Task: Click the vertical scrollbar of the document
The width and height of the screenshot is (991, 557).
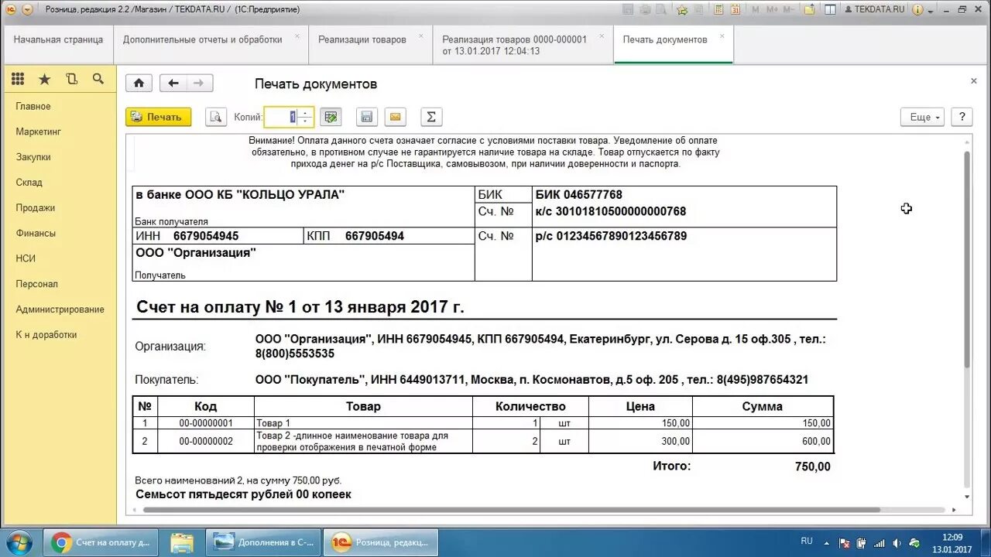Action: (x=967, y=259)
